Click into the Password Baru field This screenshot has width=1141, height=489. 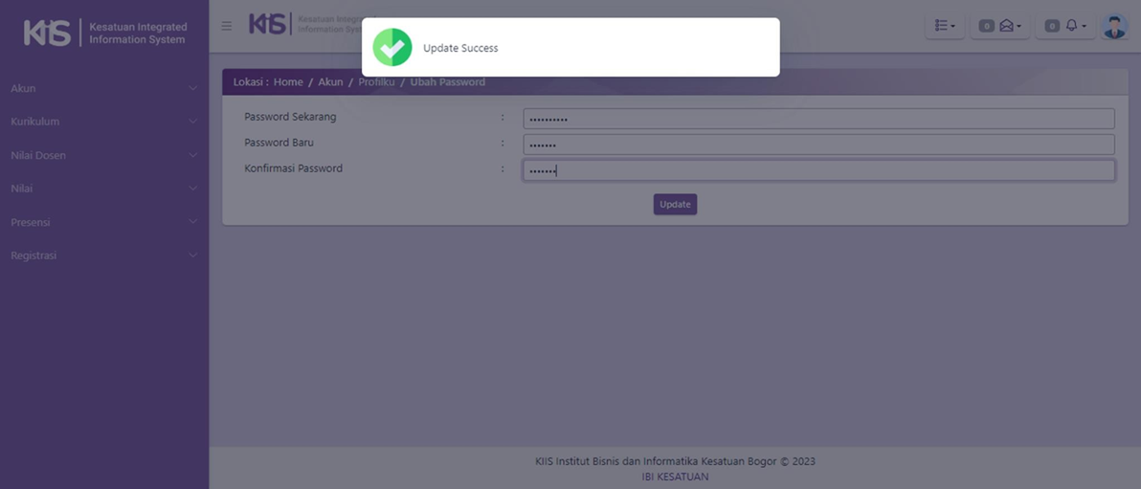pos(818,144)
